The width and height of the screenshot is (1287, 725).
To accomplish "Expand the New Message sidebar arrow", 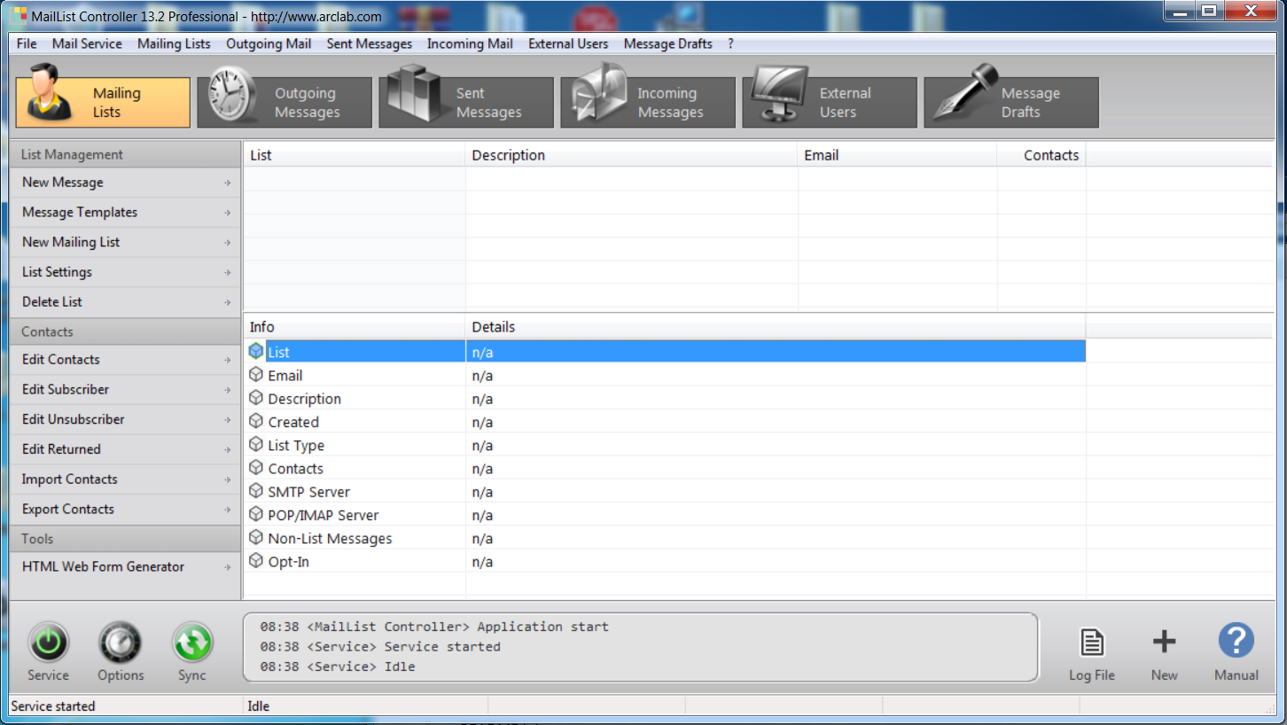I will (x=228, y=183).
